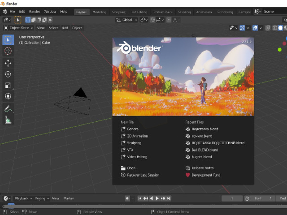Viewport: 287px width, 215px height.
Task: Open the Render menu
Action: (x=35, y=12)
